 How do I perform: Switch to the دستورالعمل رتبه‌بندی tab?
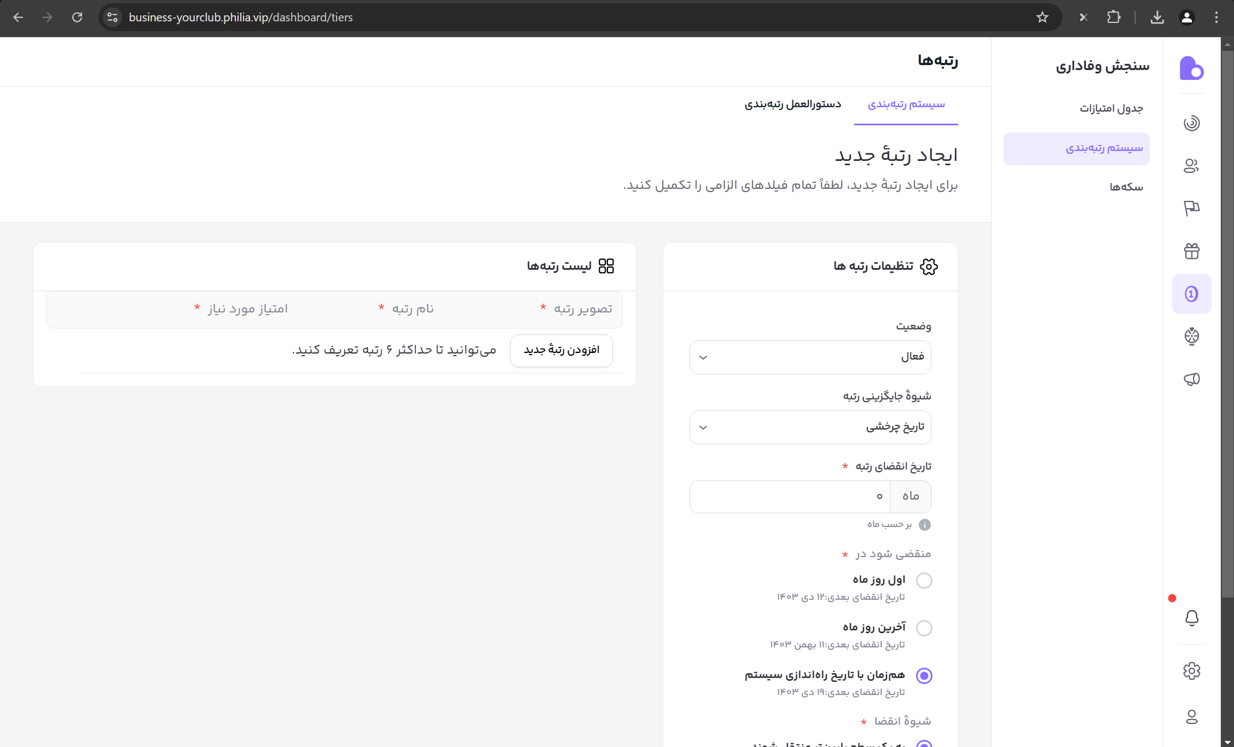click(x=792, y=105)
